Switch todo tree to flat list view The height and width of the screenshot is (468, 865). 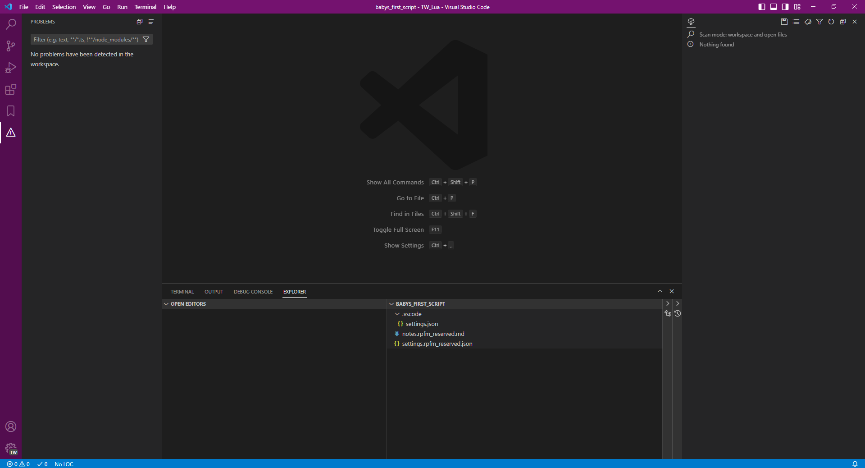pyautogui.click(x=796, y=22)
